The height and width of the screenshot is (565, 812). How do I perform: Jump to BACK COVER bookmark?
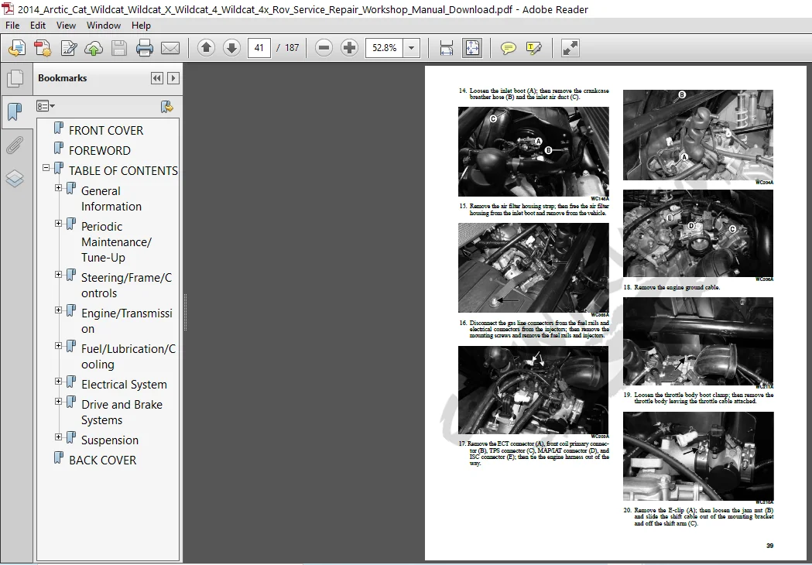[x=102, y=461]
